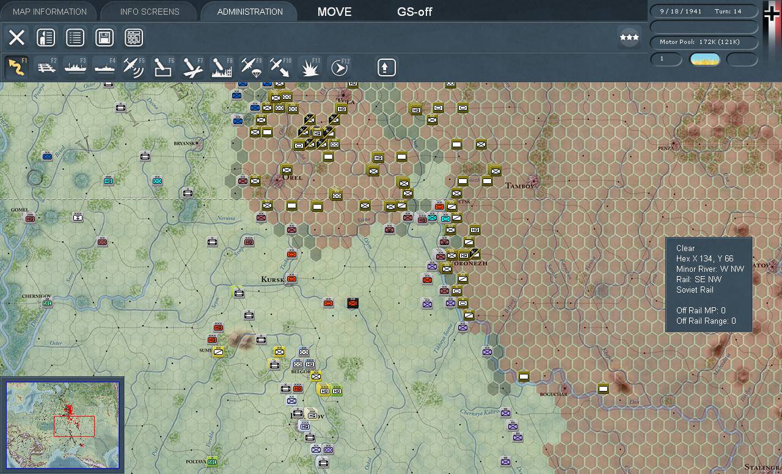Open the lined list options icon
Viewport: 782px width, 474px height.
click(x=75, y=38)
